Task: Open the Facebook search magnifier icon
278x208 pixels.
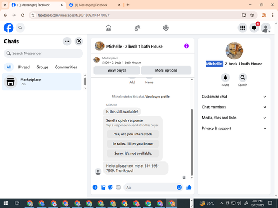Action: 20,28
